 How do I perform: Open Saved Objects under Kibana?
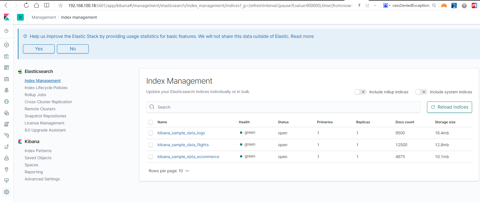(38, 158)
